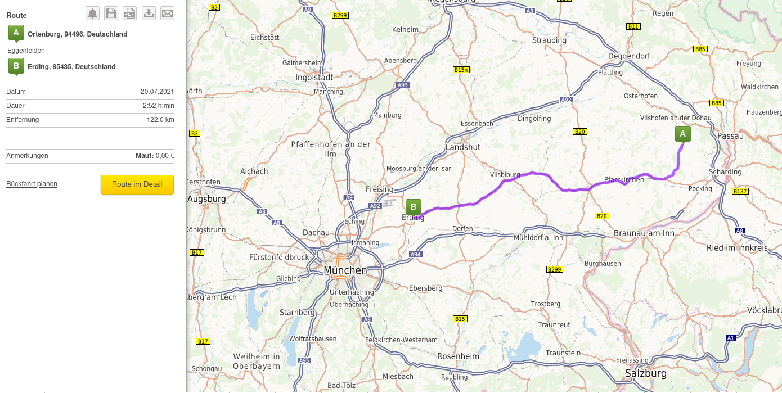Click Landshut label on the map
Viewport: 782px width, 393px height.
pyautogui.click(x=463, y=147)
